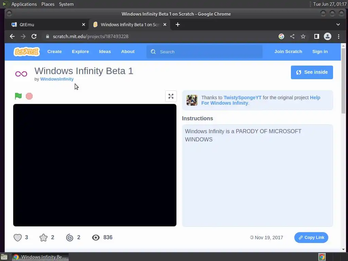The width and height of the screenshot is (348, 261).
Task: Open the tab search dropdown chevron
Action: tap(338, 24)
